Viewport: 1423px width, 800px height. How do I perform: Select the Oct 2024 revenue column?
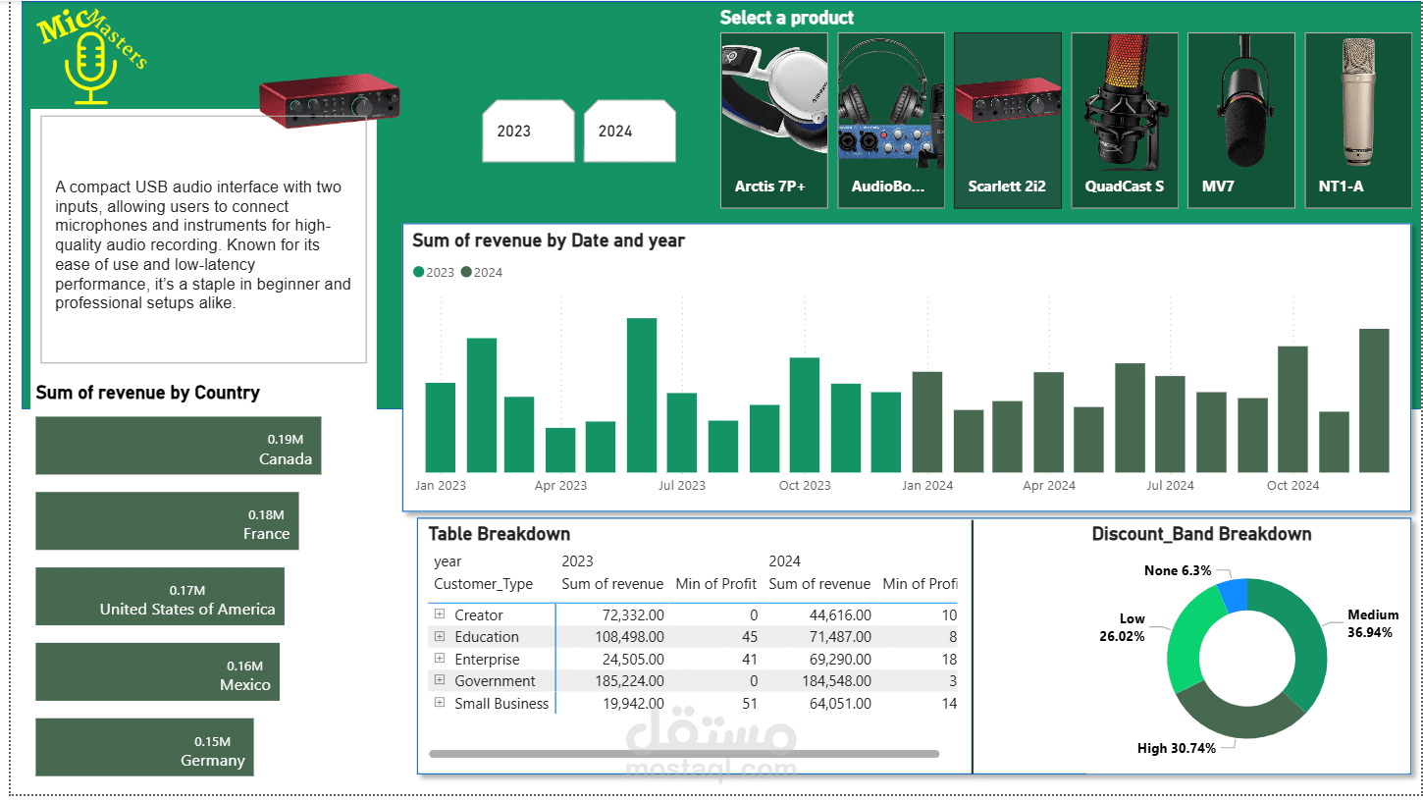point(1292,409)
